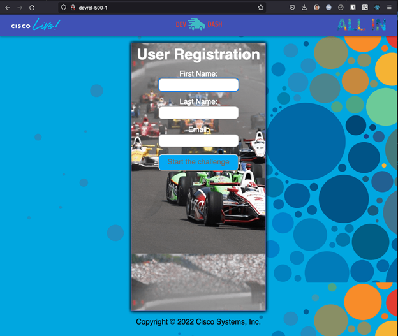Focus the address bar showing devrel-500-1
Viewport: 398px width, 336px height.
[x=163, y=8]
